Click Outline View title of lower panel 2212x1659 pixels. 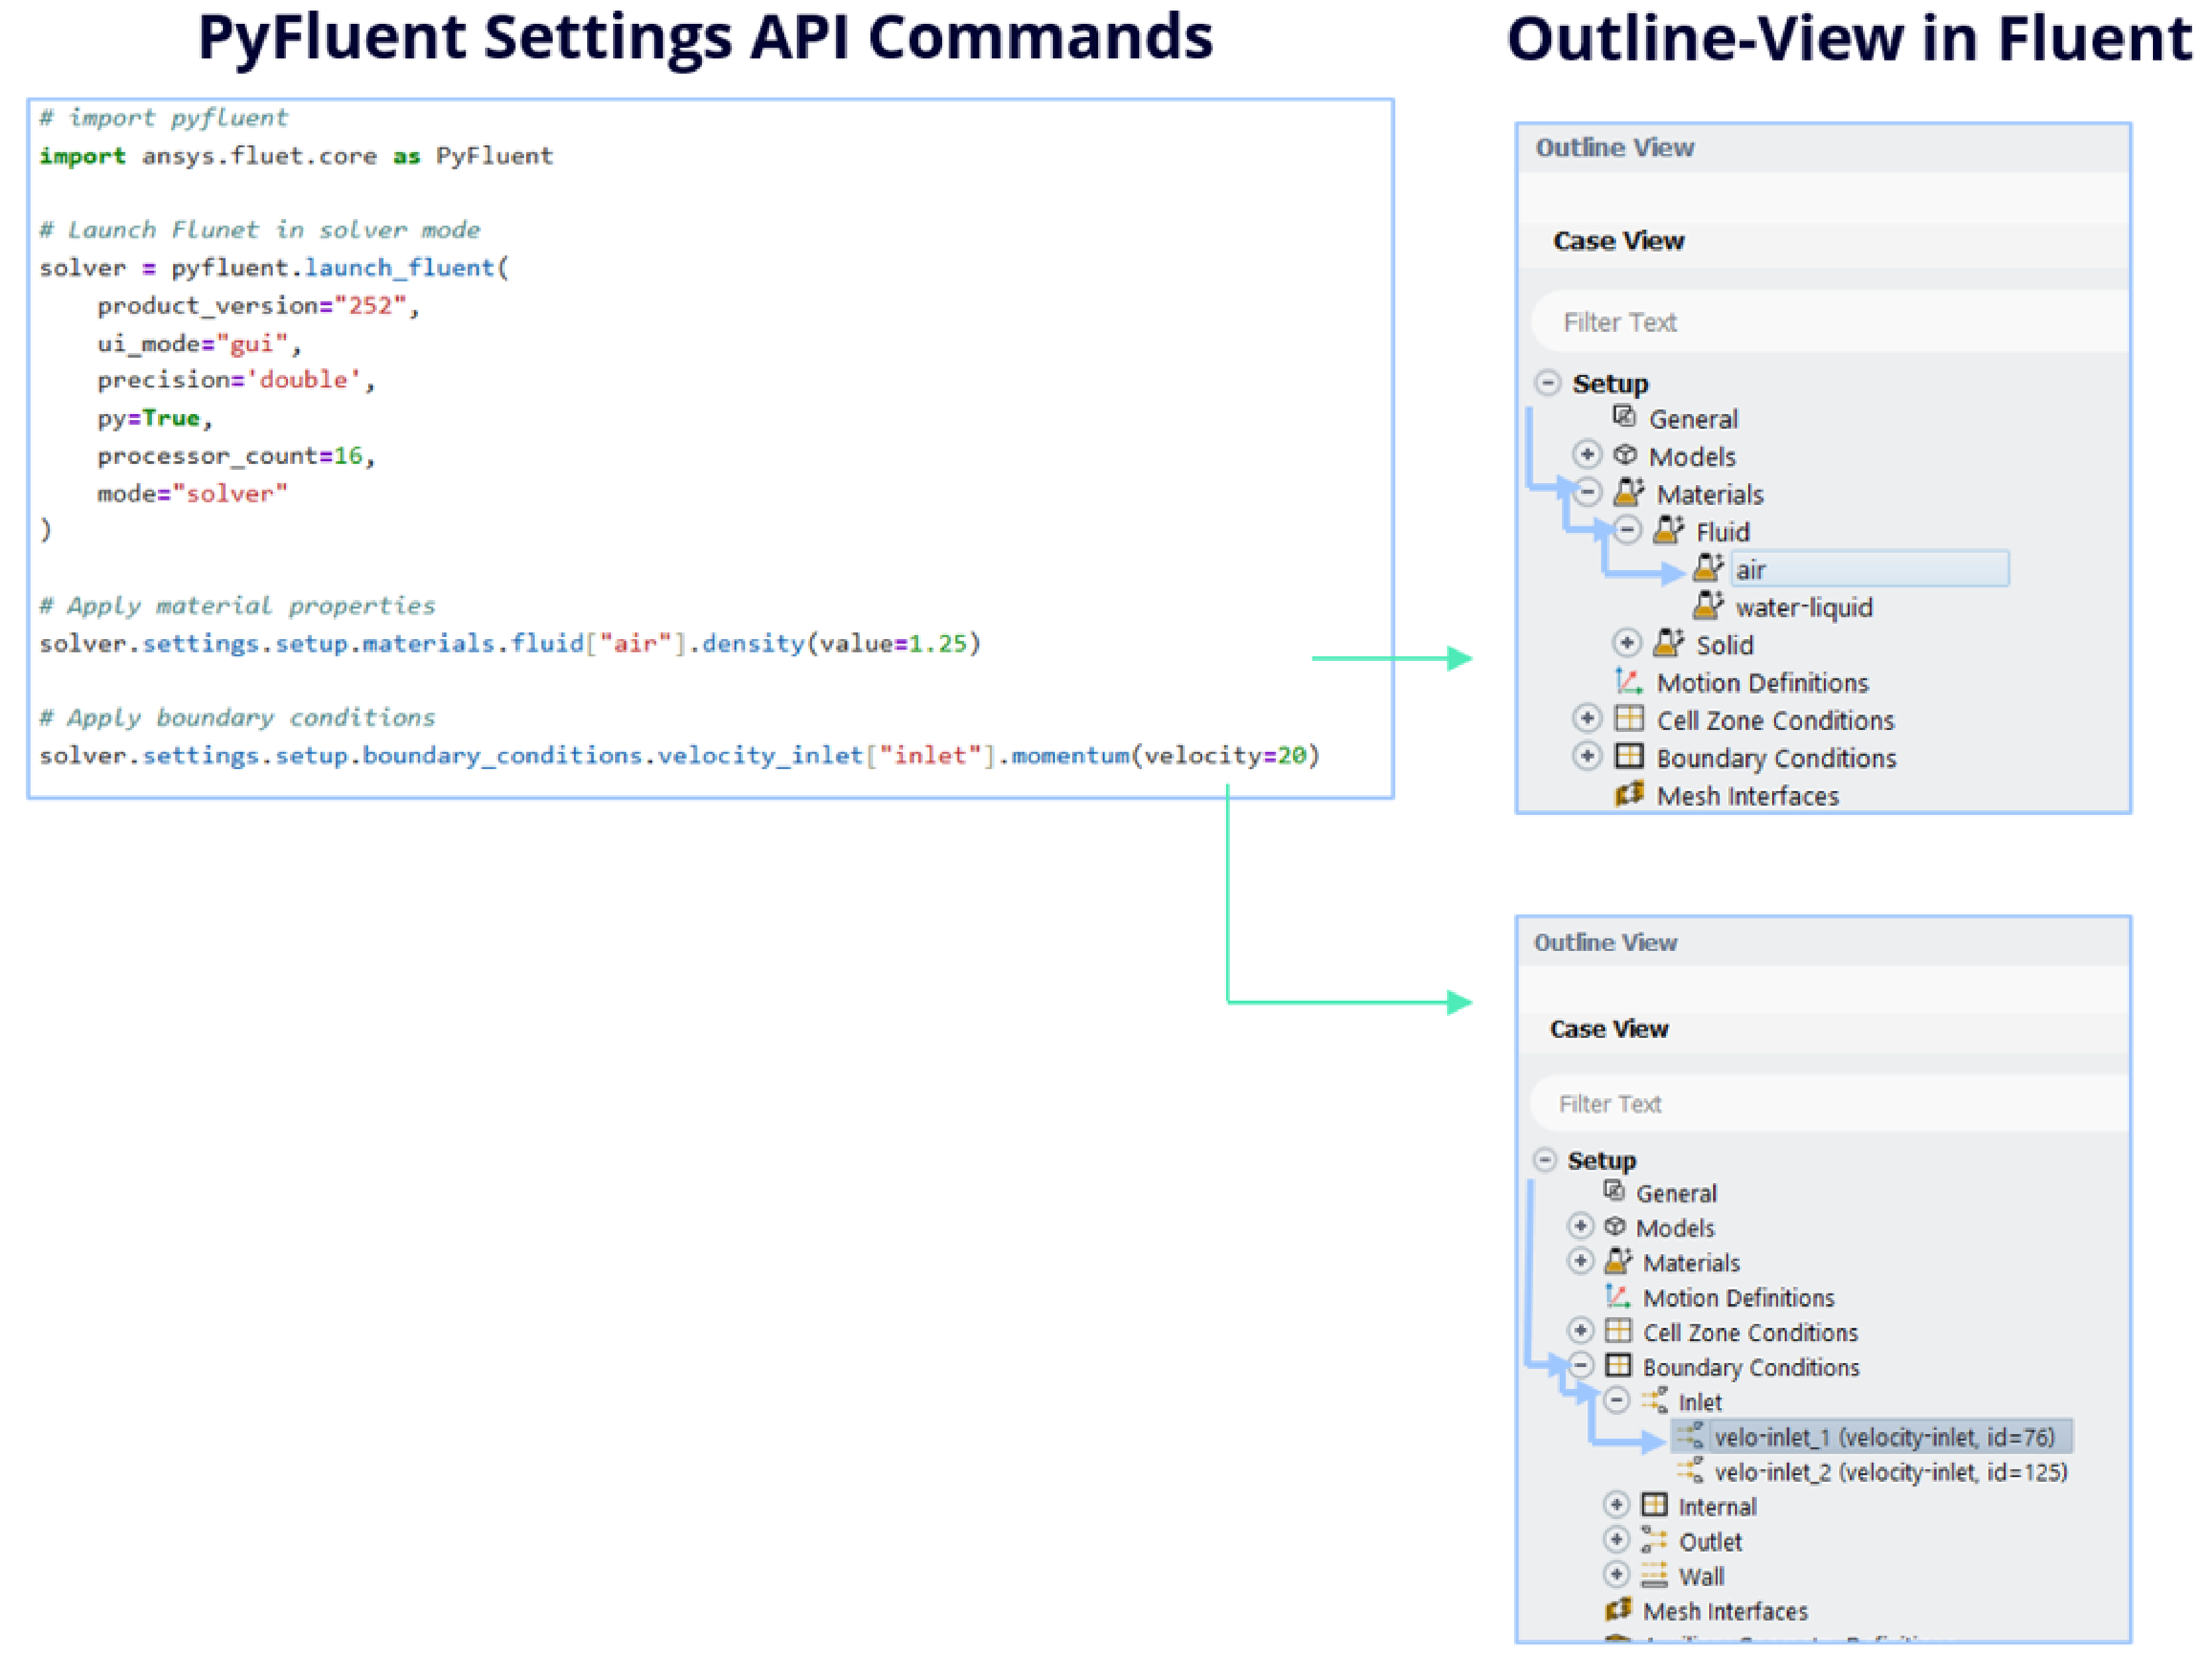1605,942
